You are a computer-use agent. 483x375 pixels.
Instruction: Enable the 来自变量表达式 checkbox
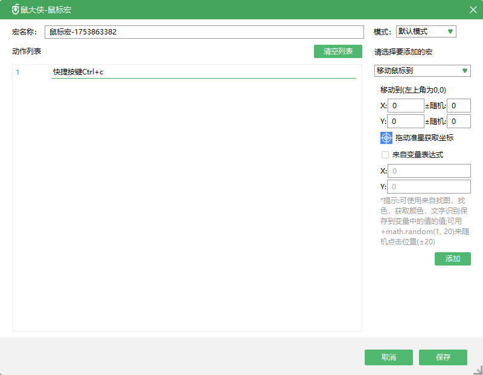[385, 155]
